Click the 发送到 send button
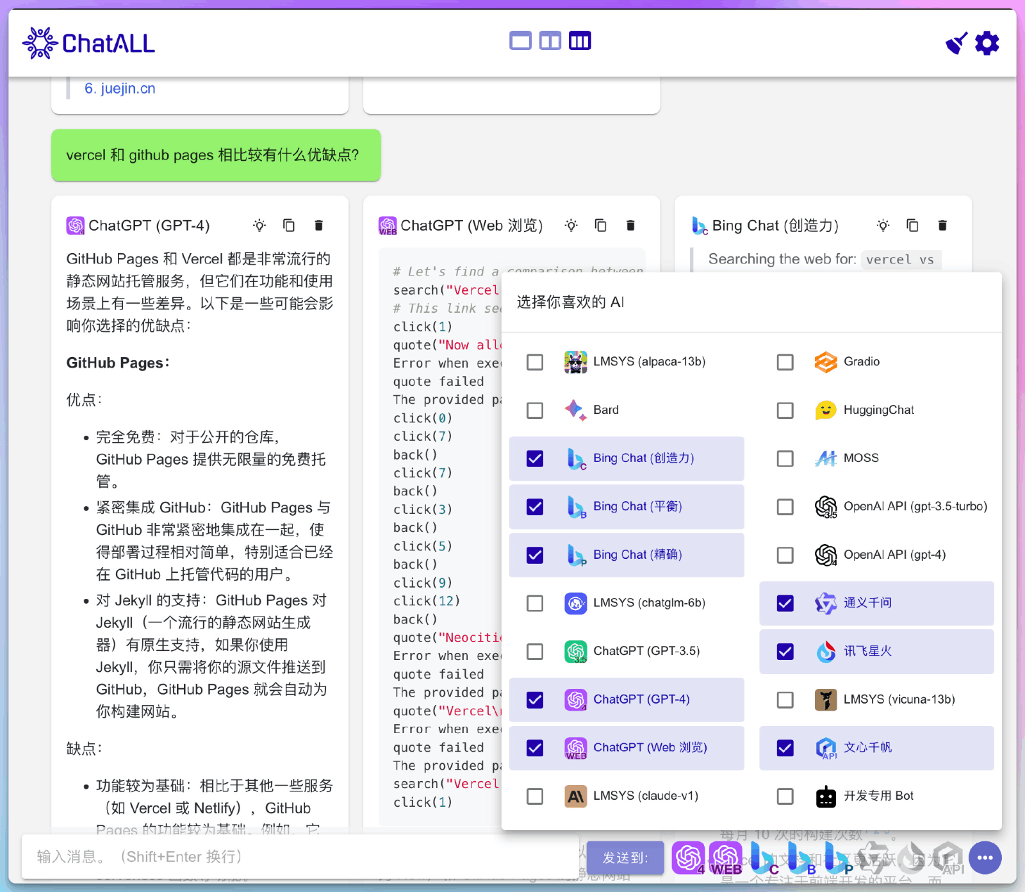Viewport: 1025px width, 892px height. [x=626, y=857]
